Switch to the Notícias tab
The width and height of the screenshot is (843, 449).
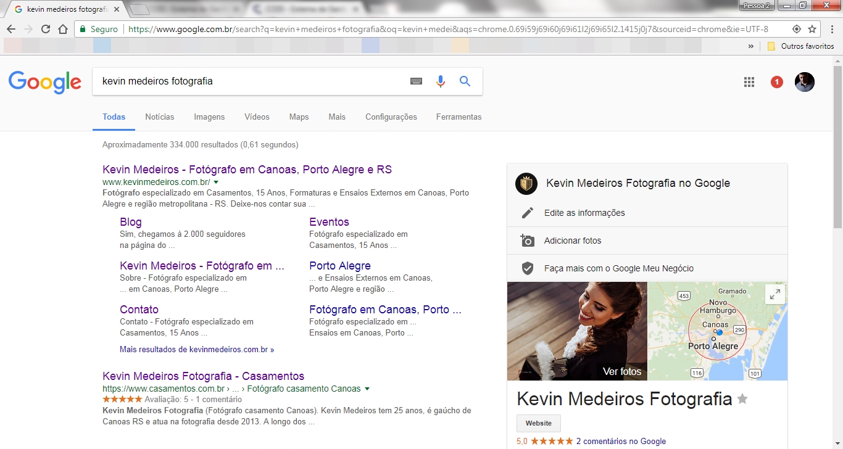[160, 117]
